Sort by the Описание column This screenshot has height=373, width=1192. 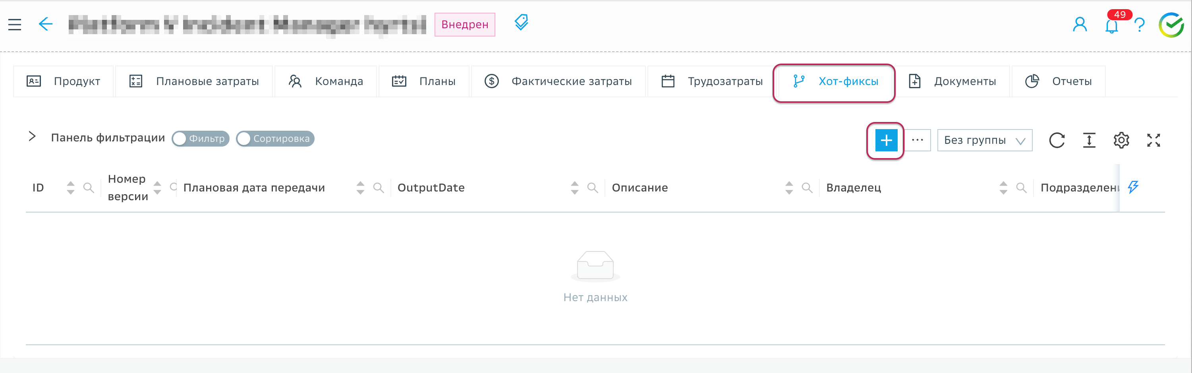[788, 188]
